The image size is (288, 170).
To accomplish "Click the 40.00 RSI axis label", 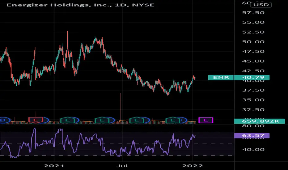I will [253, 149].
